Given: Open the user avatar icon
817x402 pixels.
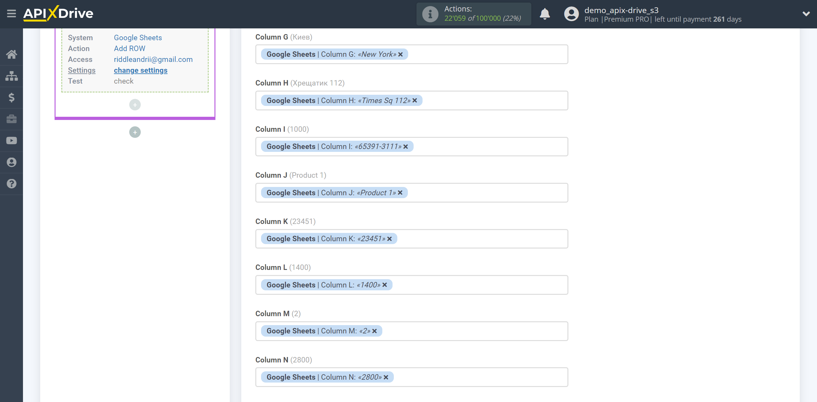Looking at the screenshot, I should coord(571,14).
